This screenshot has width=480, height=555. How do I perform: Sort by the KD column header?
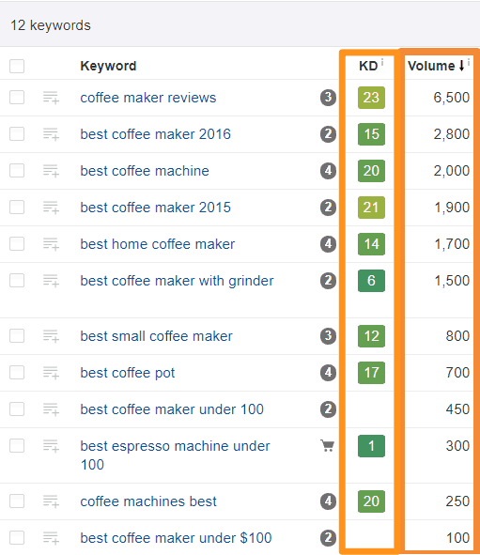tap(368, 66)
